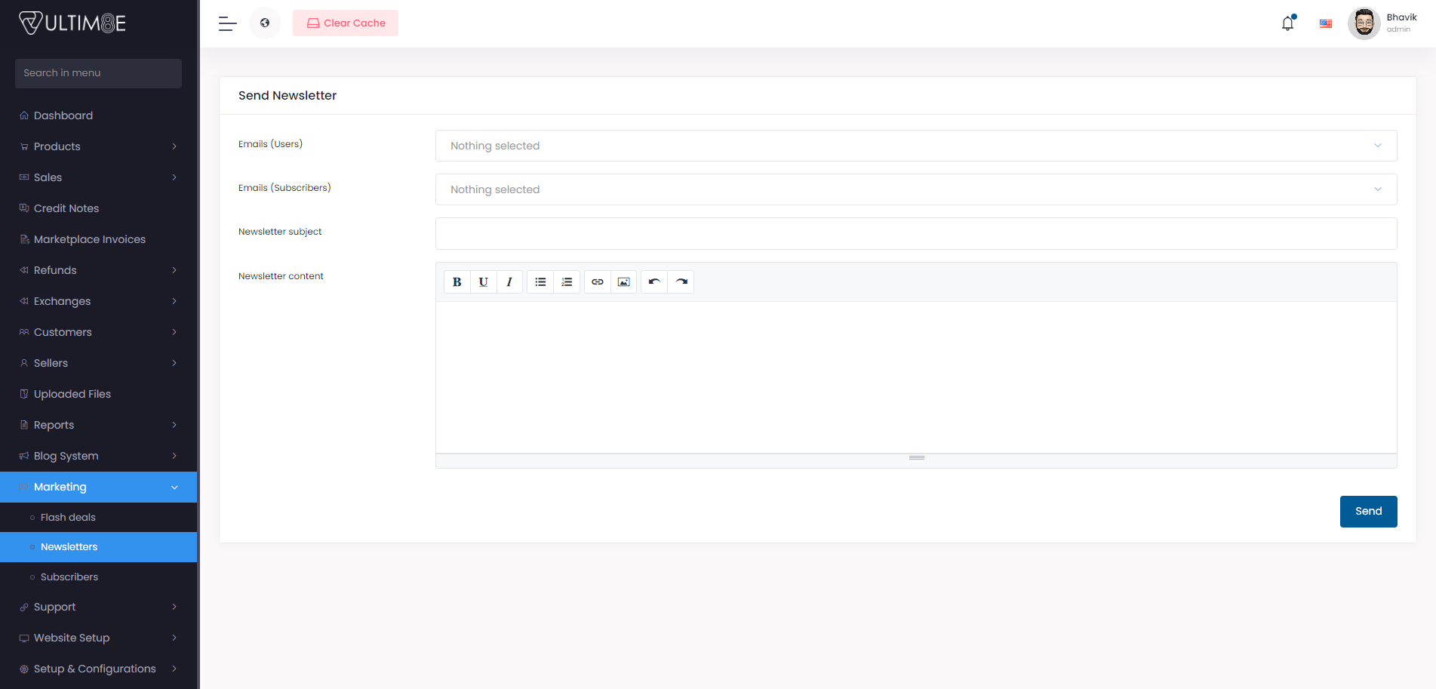Undo the last editor change
This screenshot has width=1436, height=689.
(x=654, y=282)
